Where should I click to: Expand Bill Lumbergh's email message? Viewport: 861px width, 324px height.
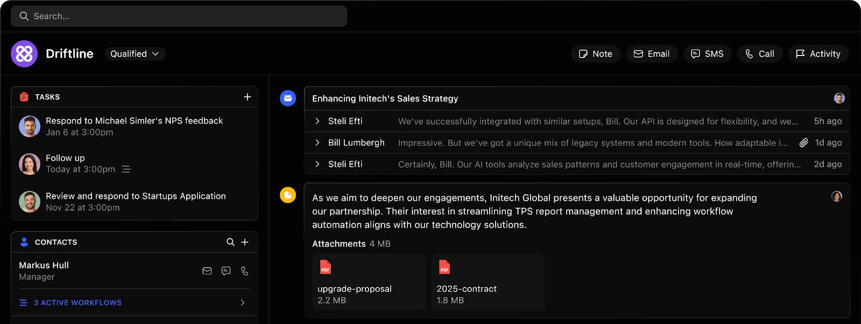click(317, 143)
